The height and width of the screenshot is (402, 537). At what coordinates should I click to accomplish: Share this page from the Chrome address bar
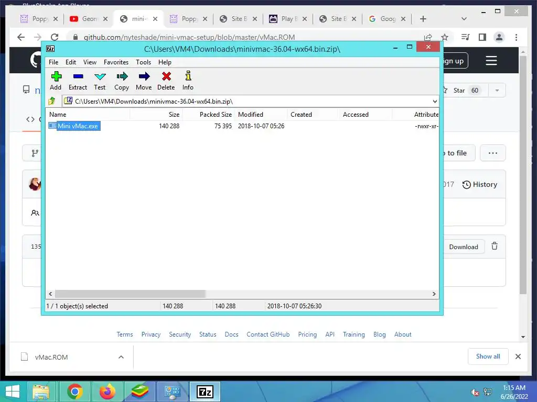tap(428, 37)
